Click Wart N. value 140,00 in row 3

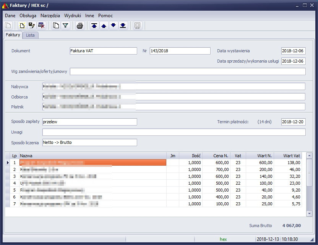tap(266, 176)
